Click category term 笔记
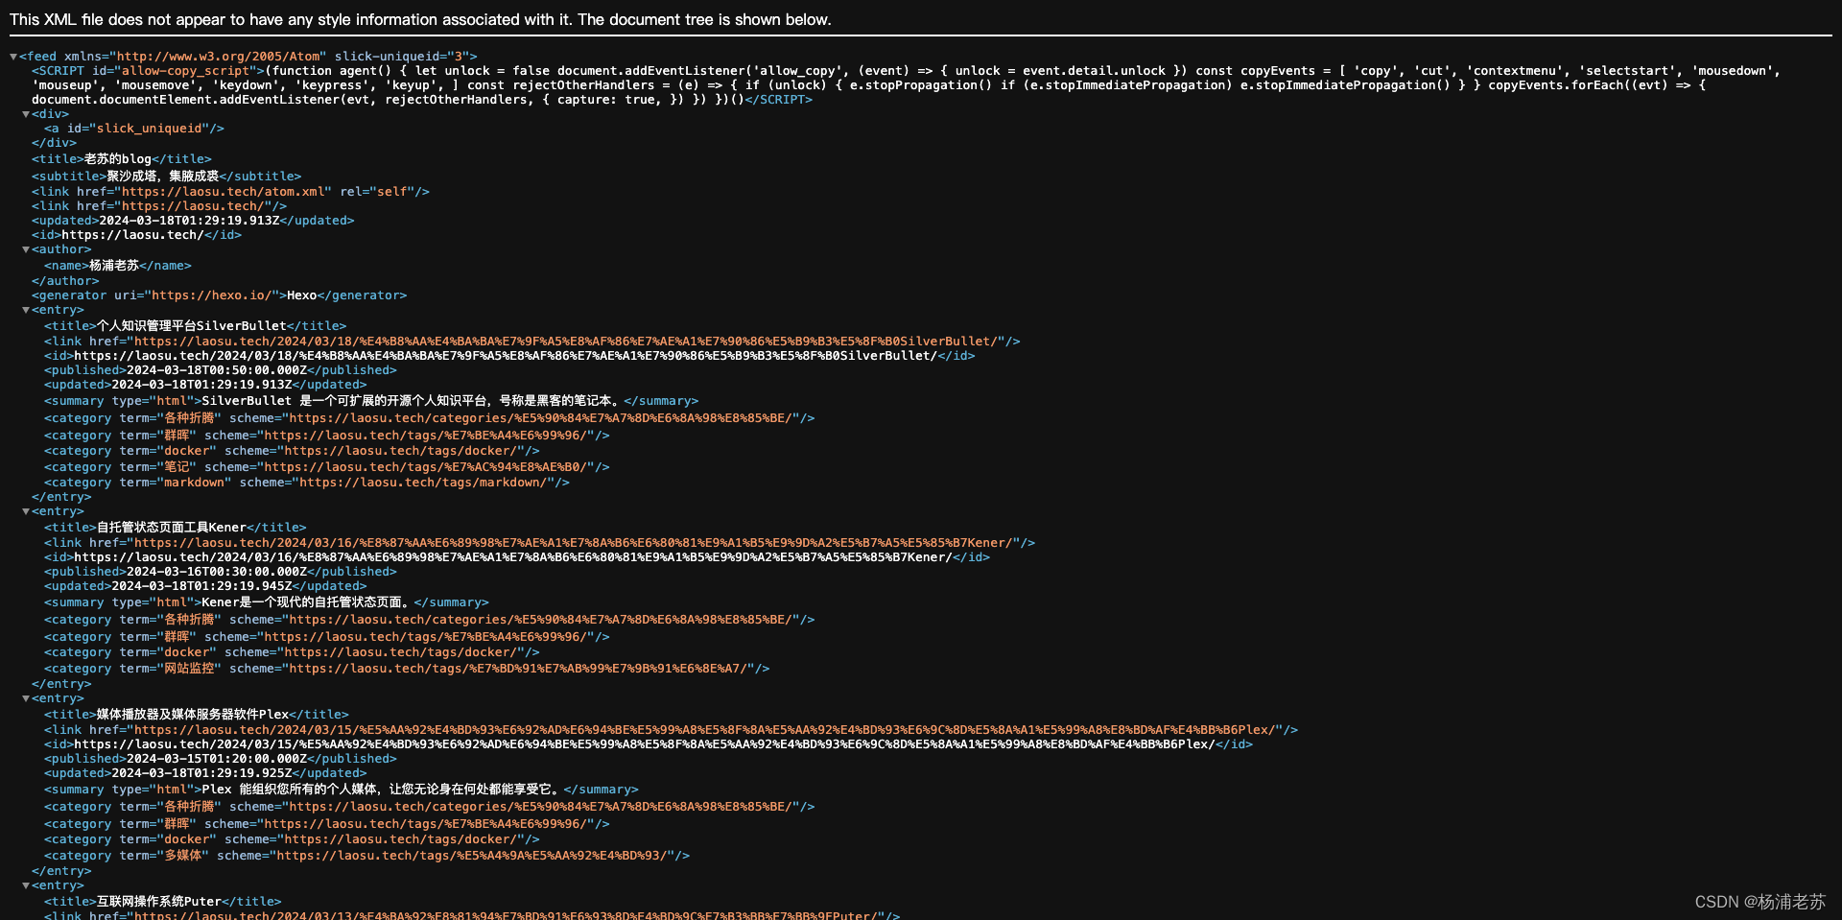Viewport: 1842px width, 920px height. 177,467
